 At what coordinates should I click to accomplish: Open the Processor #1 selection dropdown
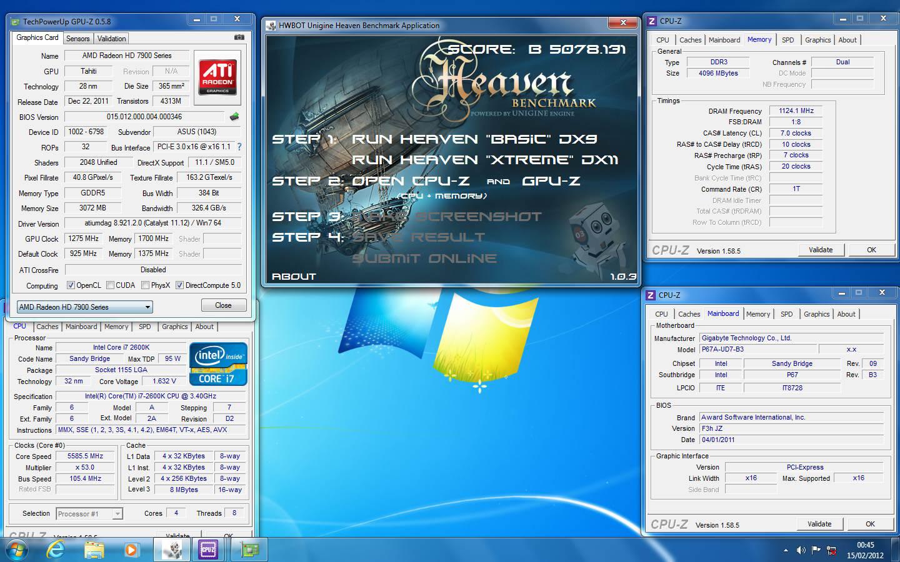point(89,514)
